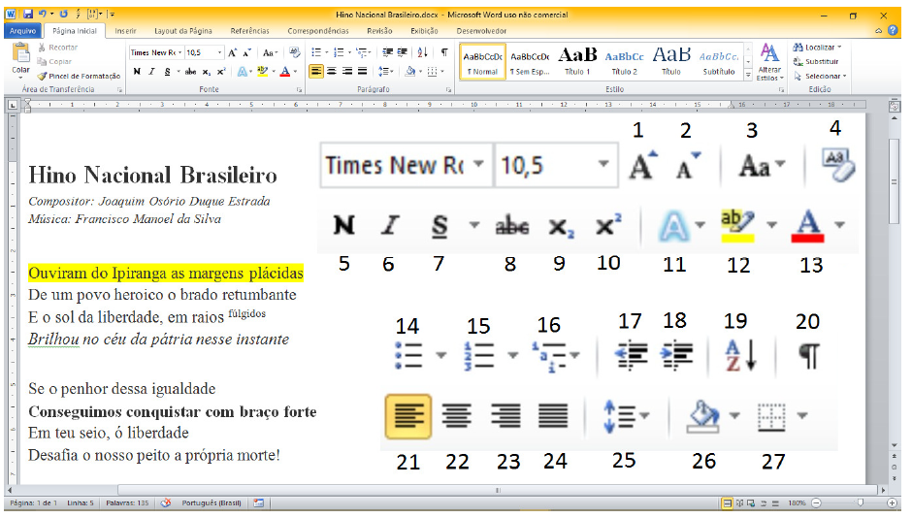Click the Subscript icon numbered 9
Image resolution: width=912 pixels, height=518 pixels.
[561, 226]
